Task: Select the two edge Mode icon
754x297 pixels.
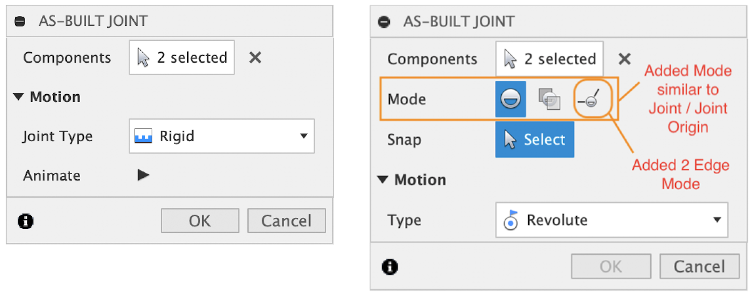Action: tap(590, 99)
